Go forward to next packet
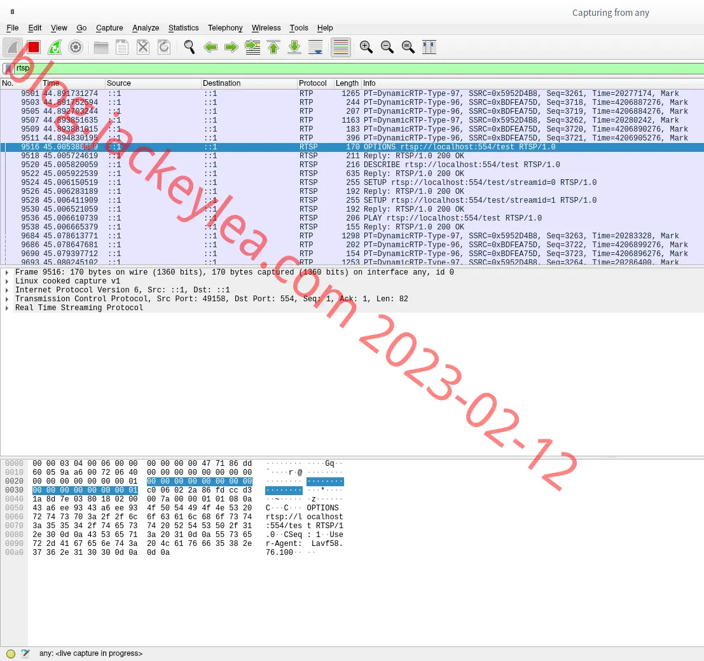 [x=231, y=47]
